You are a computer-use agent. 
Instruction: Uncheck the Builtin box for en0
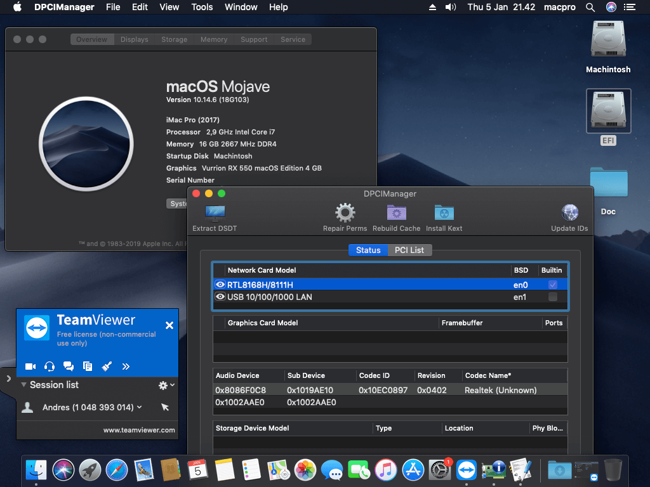[x=553, y=285]
